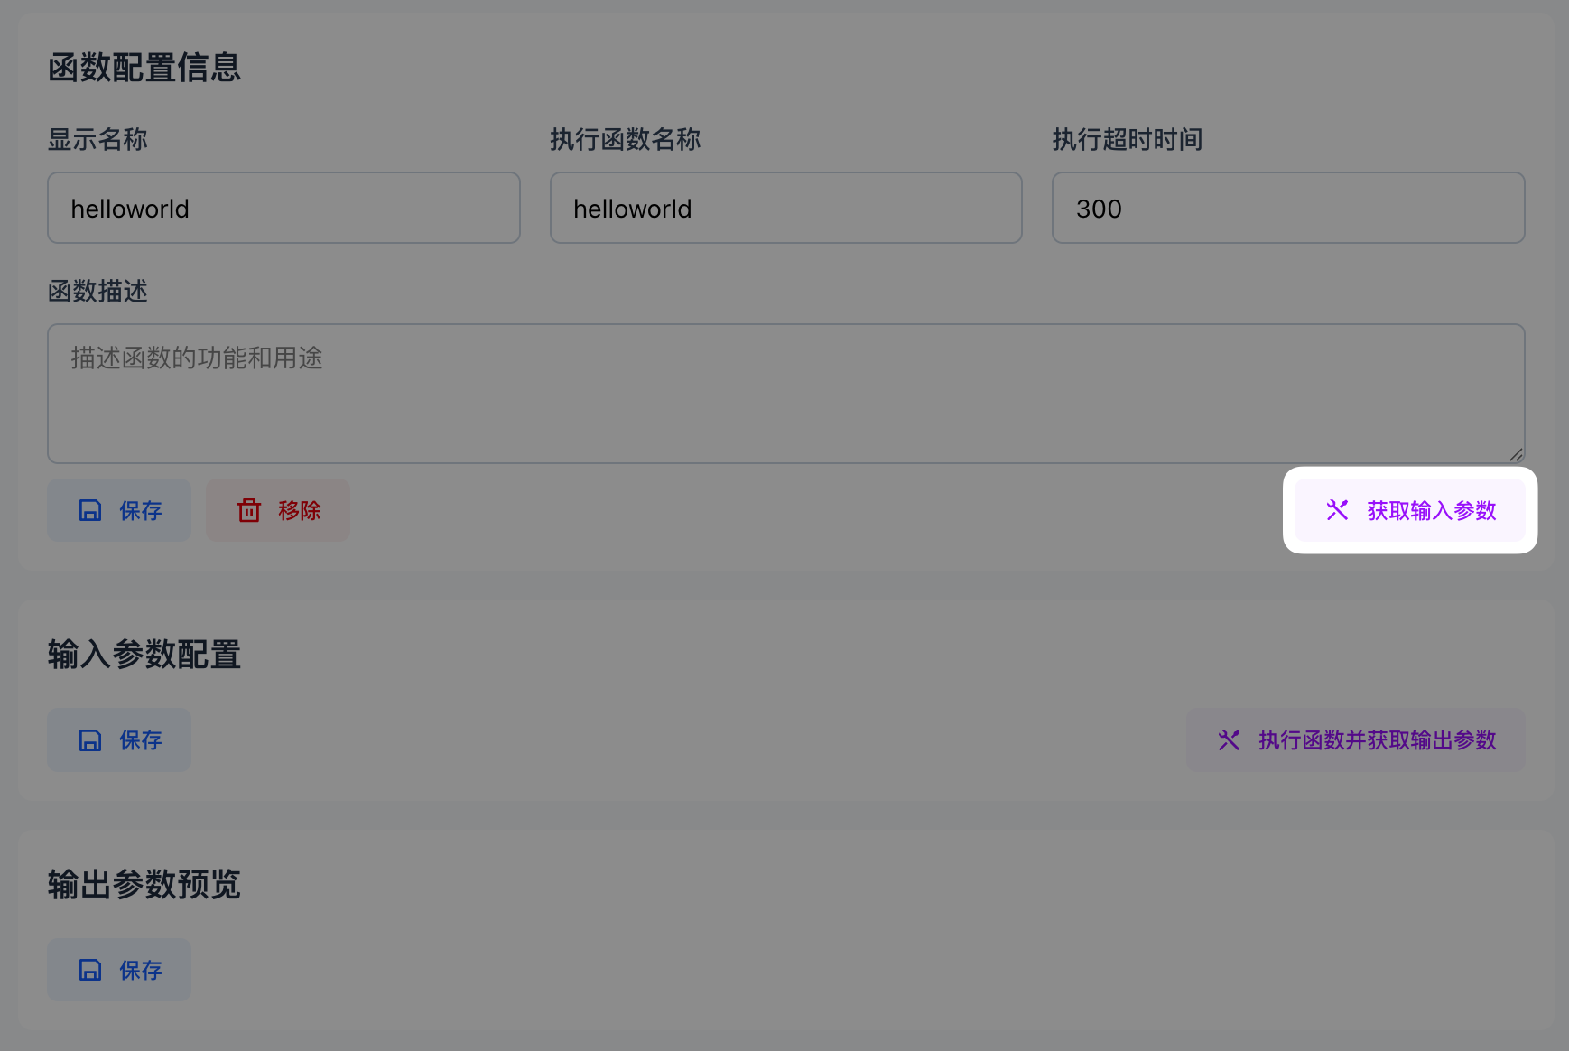The image size is (1569, 1051).
Task: Click the 输入参数配置 section heading
Action: 144,655
